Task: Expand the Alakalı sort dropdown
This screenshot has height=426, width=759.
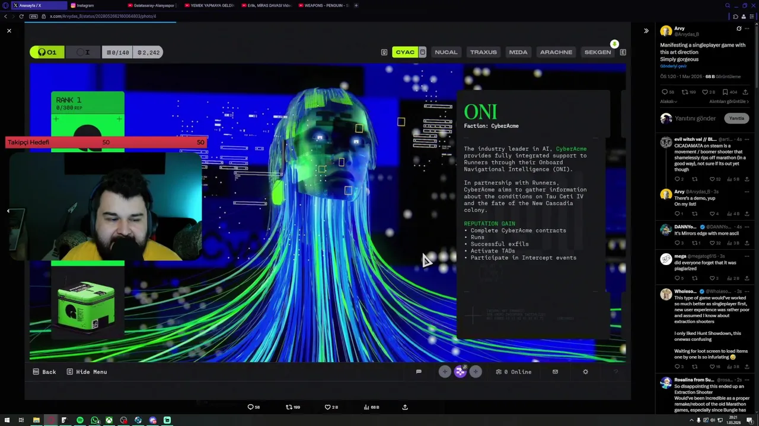Action: click(669, 102)
